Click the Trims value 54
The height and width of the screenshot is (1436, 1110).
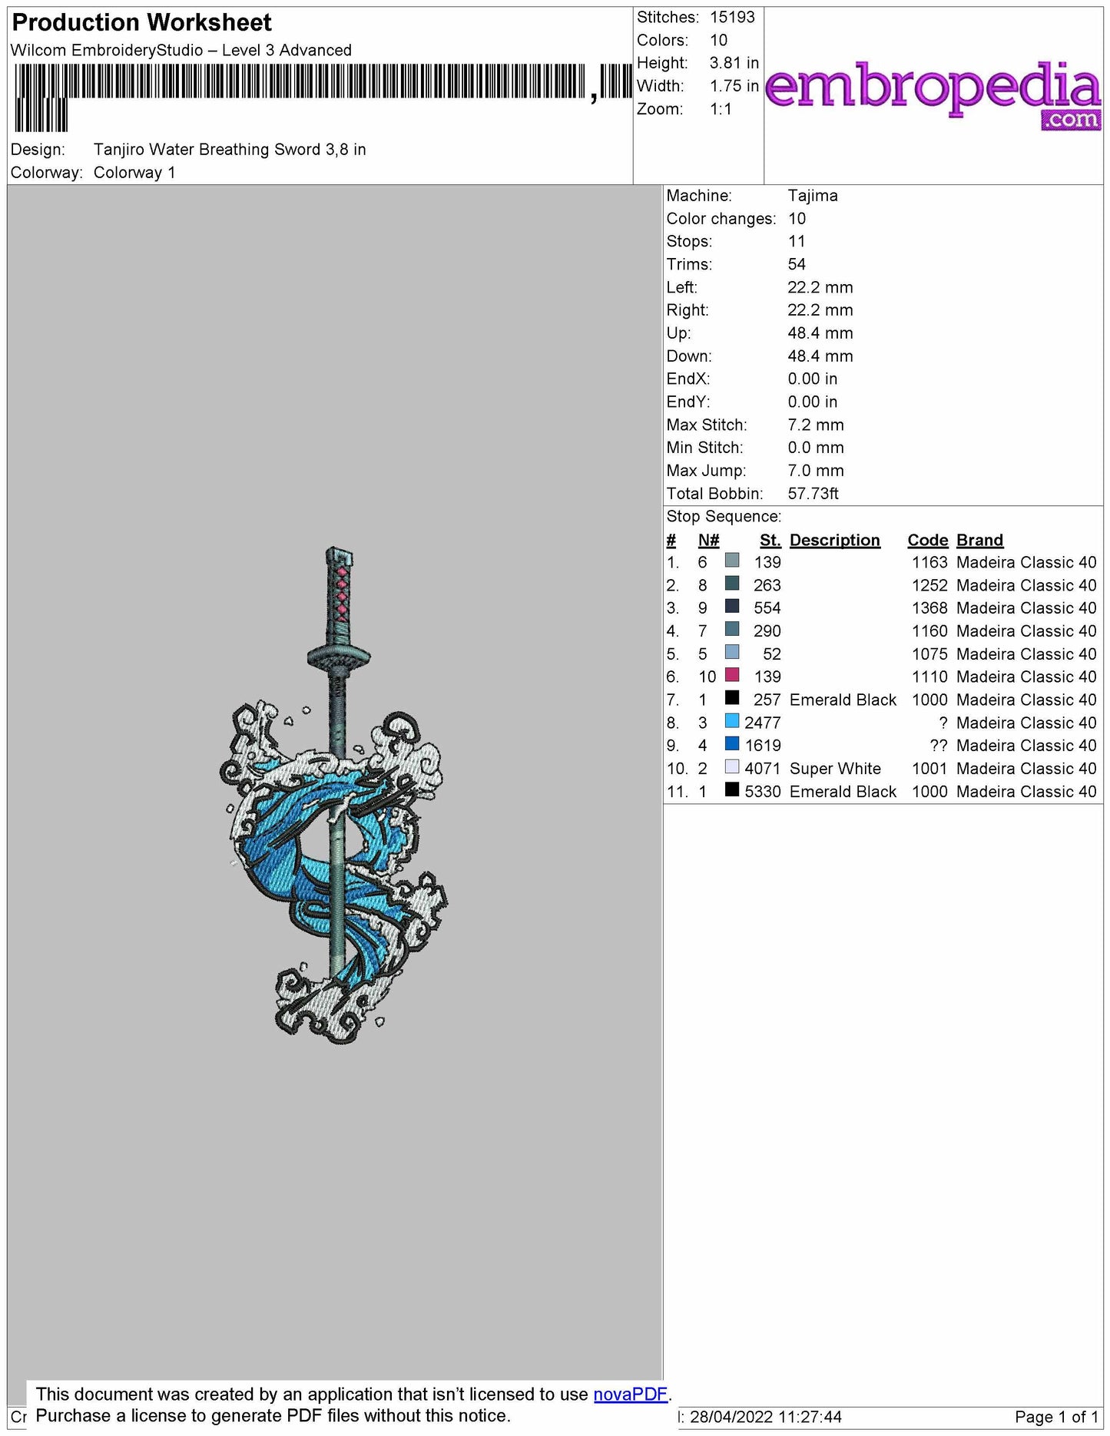click(797, 264)
